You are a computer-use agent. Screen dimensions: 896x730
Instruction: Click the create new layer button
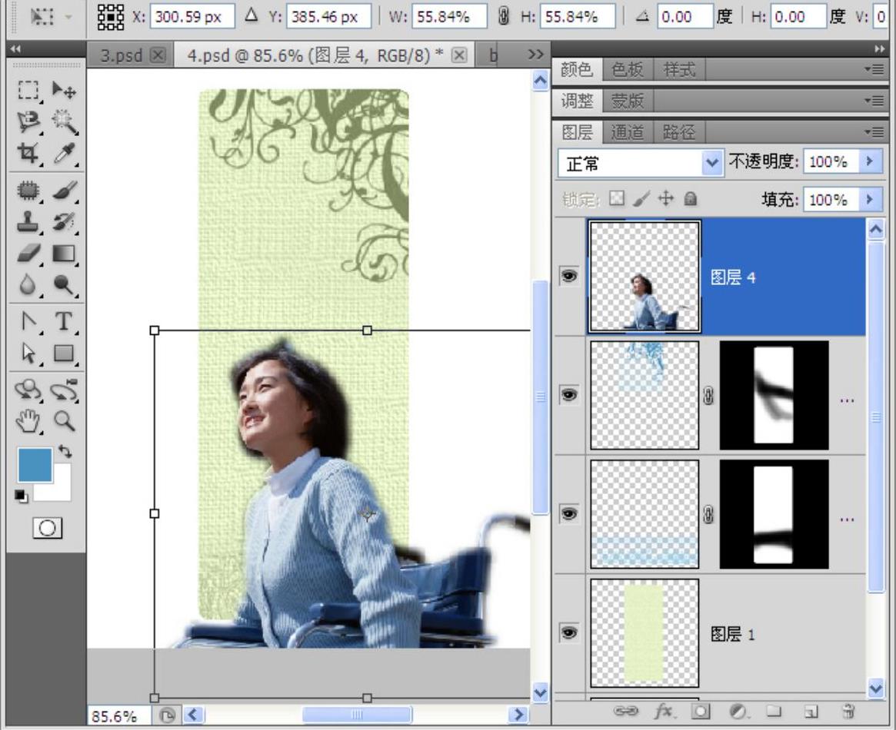click(812, 712)
